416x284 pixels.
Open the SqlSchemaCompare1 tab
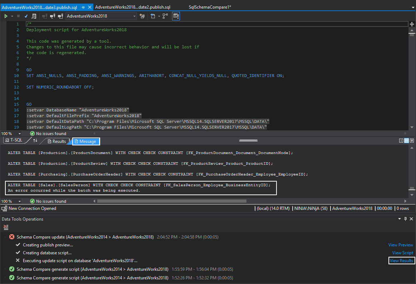pyautogui.click(x=210, y=7)
